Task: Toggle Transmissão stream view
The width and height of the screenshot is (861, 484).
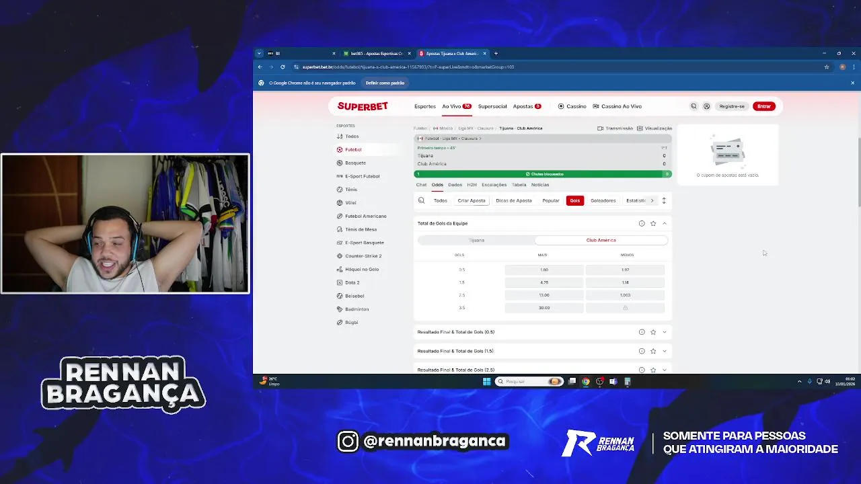Action: tap(615, 128)
